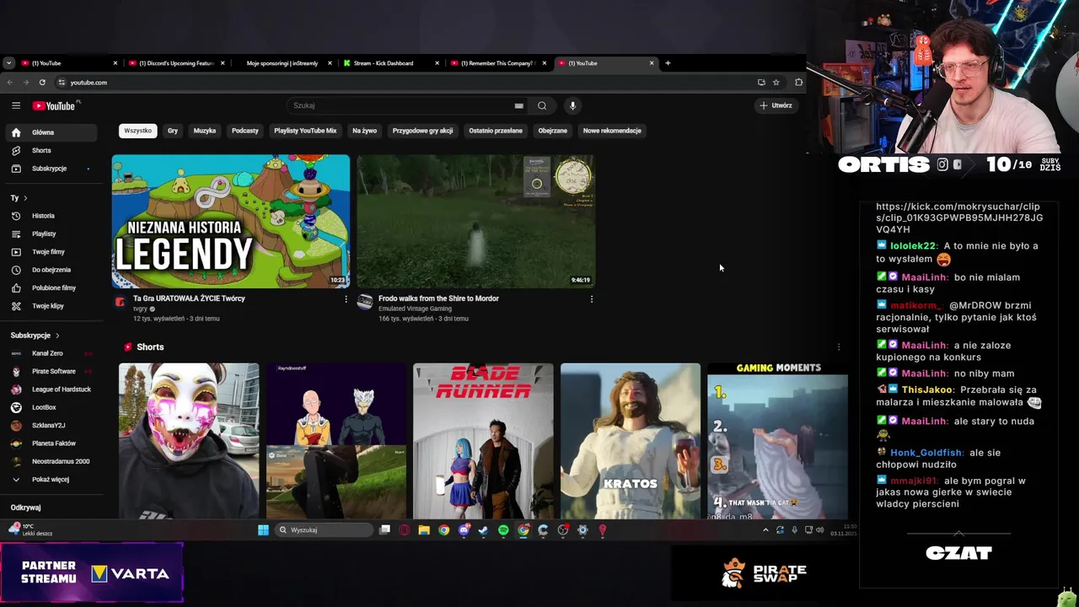1079x607 pixels.
Task: Select the Podcasty filter chip
Action: click(245, 131)
